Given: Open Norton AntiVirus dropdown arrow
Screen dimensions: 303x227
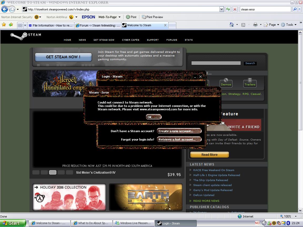Looking at the screenshot, I should pyautogui.click(x=76, y=17).
